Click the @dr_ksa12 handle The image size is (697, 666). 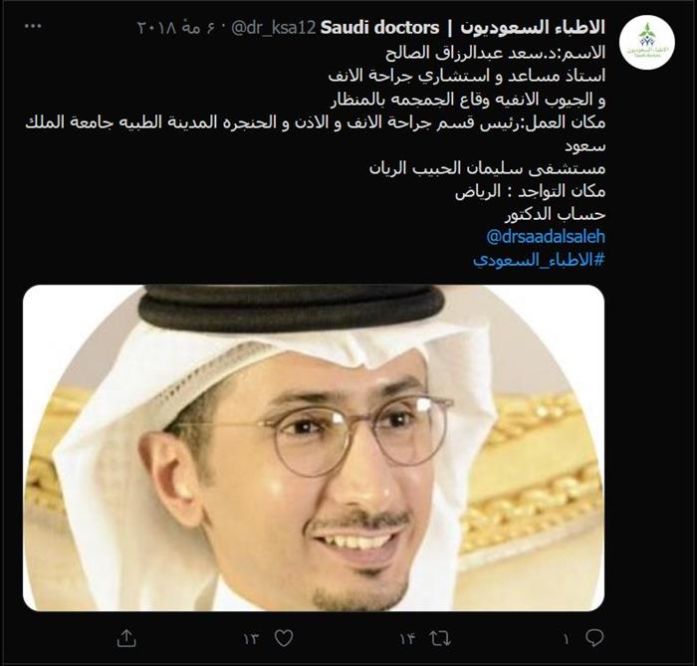(274, 28)
